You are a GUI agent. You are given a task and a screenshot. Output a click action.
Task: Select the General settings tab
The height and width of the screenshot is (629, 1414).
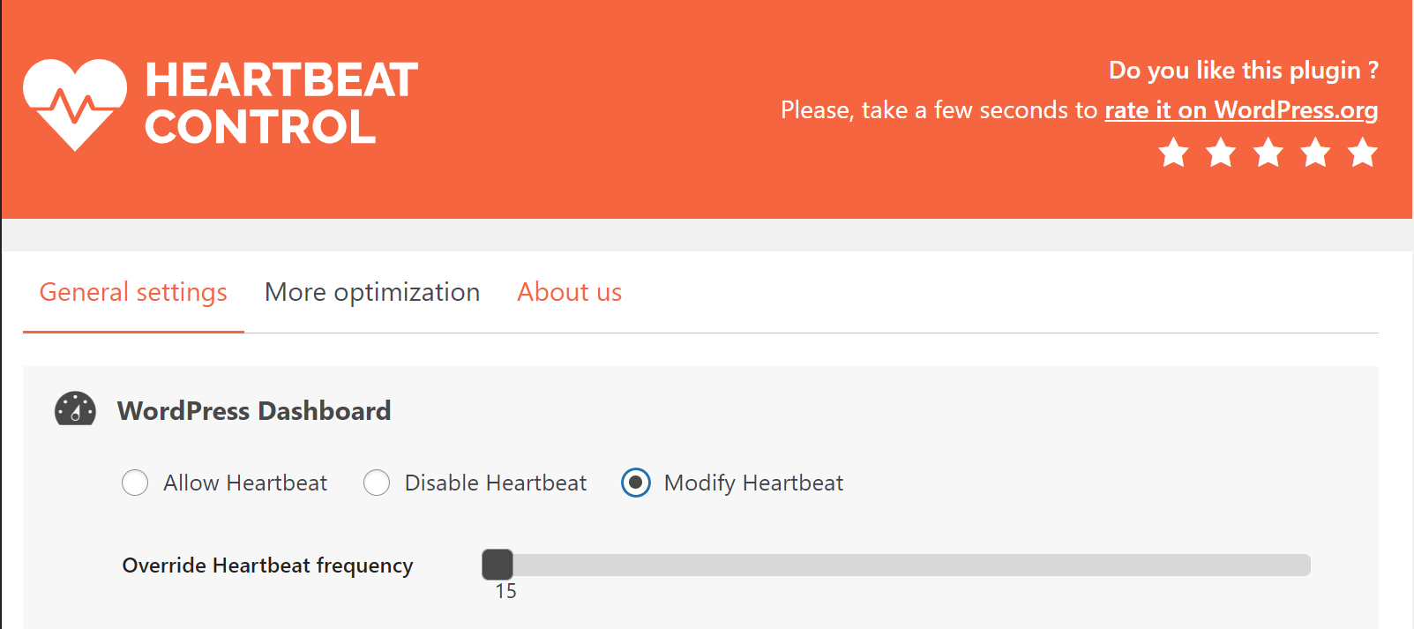(x=133, y=292)
